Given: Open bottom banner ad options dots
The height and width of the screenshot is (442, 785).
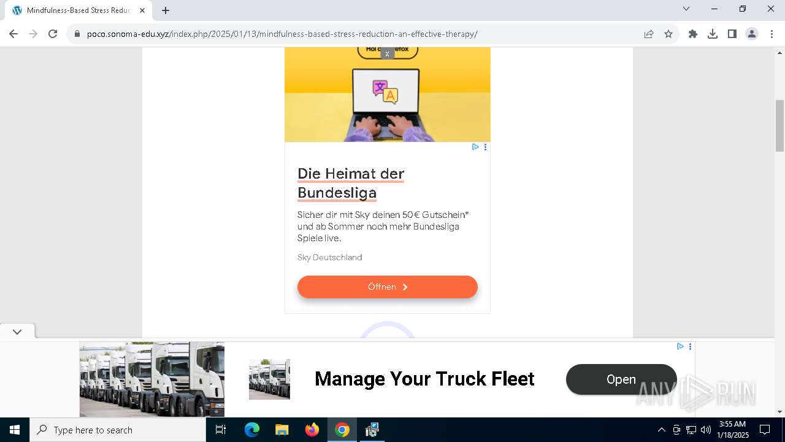Looking at the screenshot, I should pos(690,346).
